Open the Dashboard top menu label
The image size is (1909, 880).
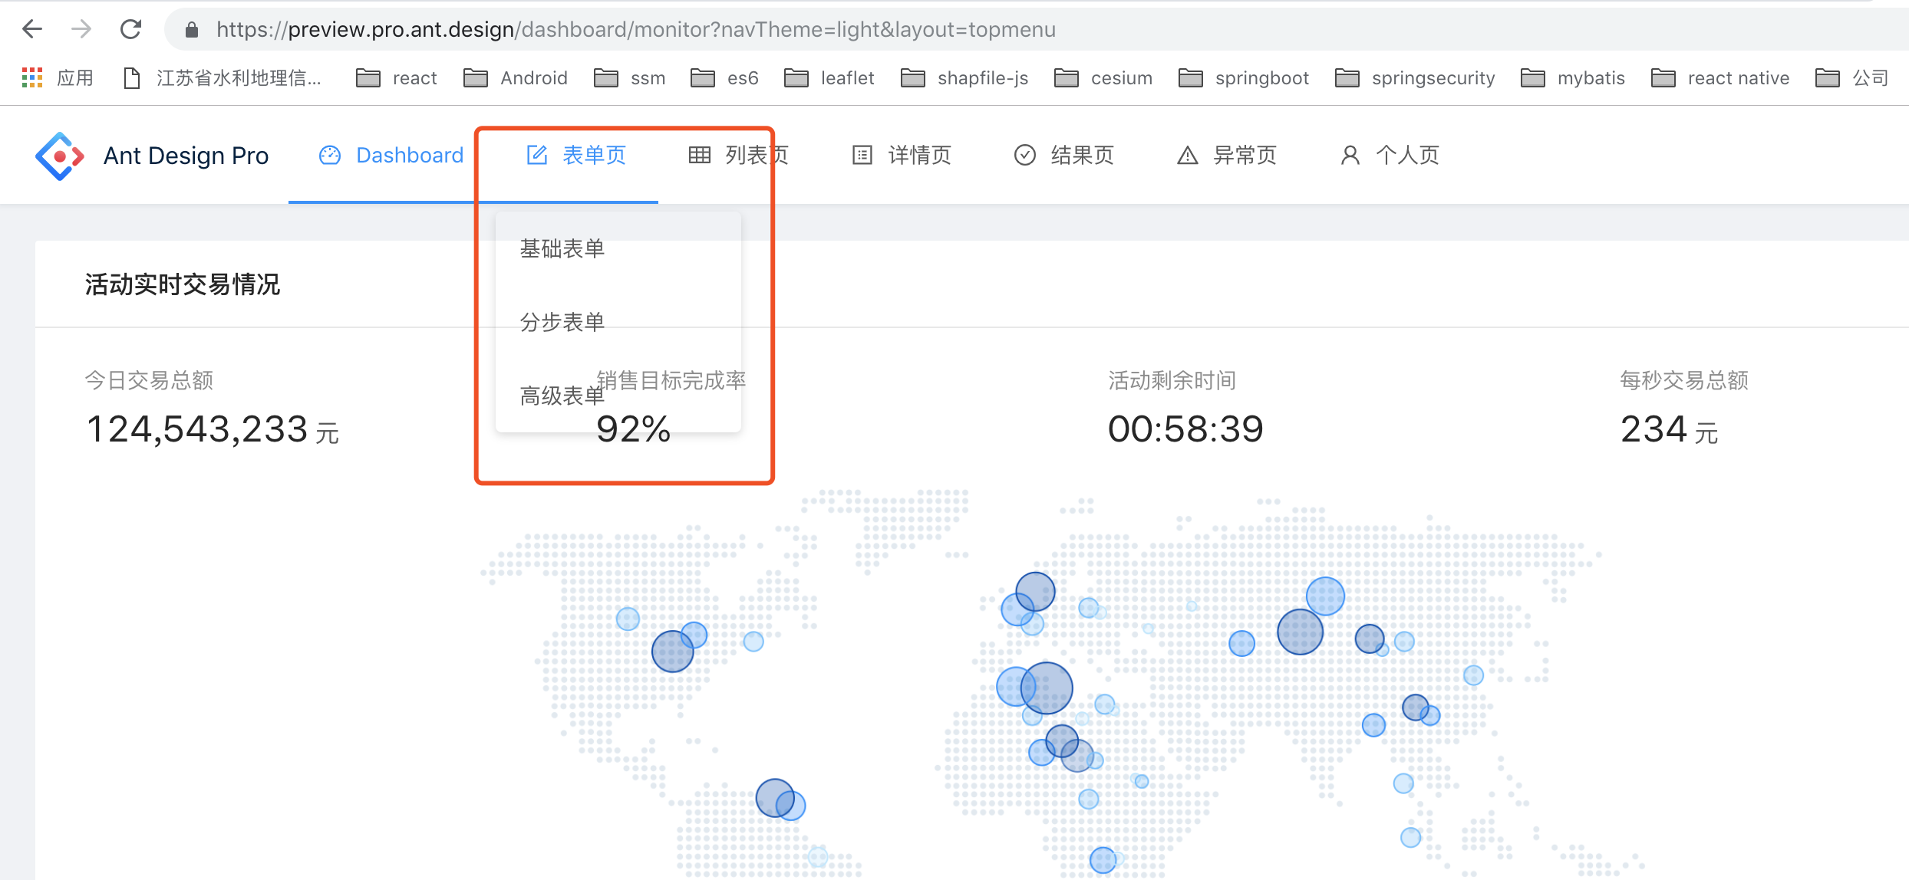coord(410,155)
